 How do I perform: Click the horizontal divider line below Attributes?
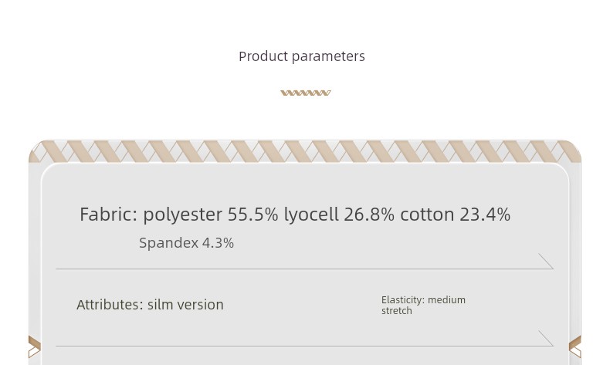(x=293, y=345)
